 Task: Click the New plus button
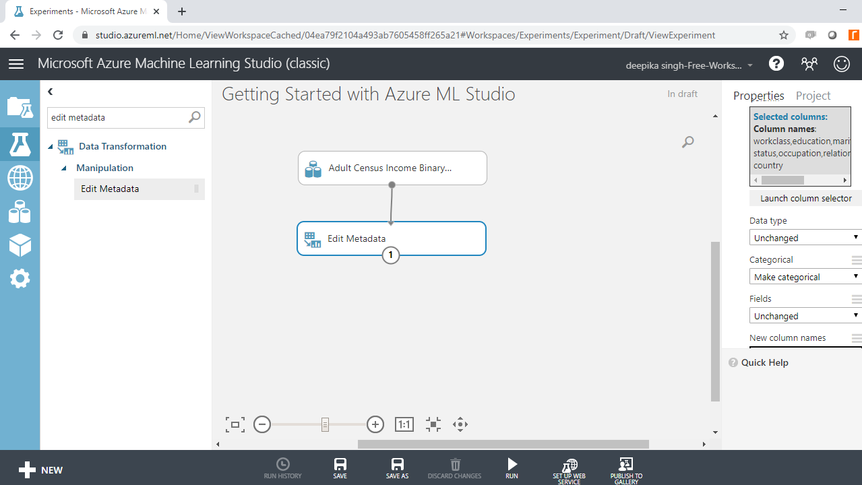[40, 470]
